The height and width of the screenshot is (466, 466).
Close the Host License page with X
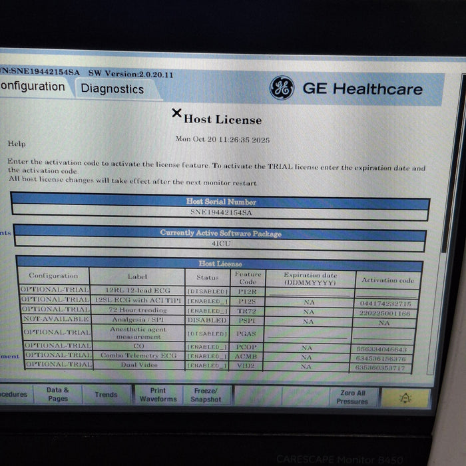click(x=177, y=113)
